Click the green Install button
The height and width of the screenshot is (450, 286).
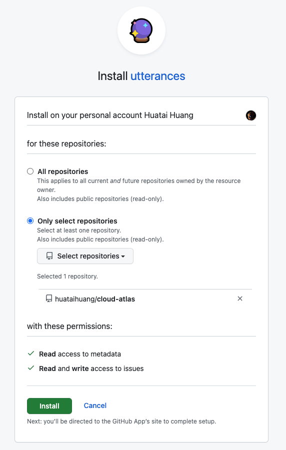coord(49,406)
